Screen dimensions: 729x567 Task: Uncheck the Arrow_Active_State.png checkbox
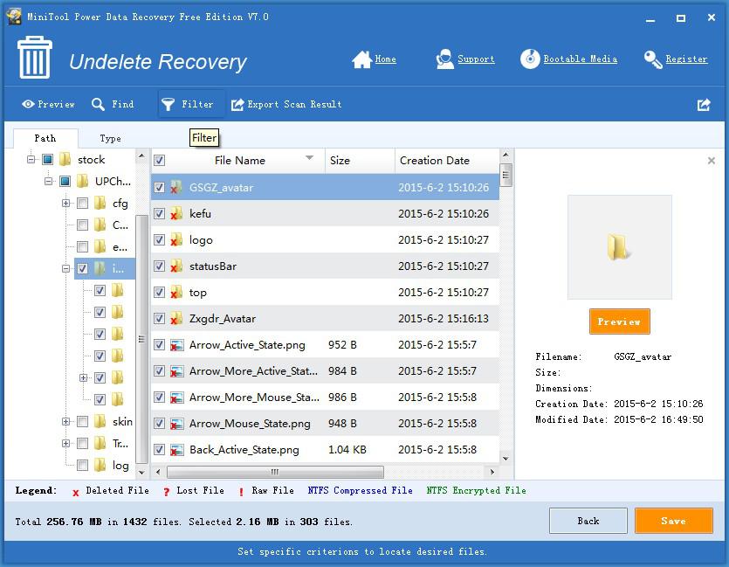[x=159, y=345]
